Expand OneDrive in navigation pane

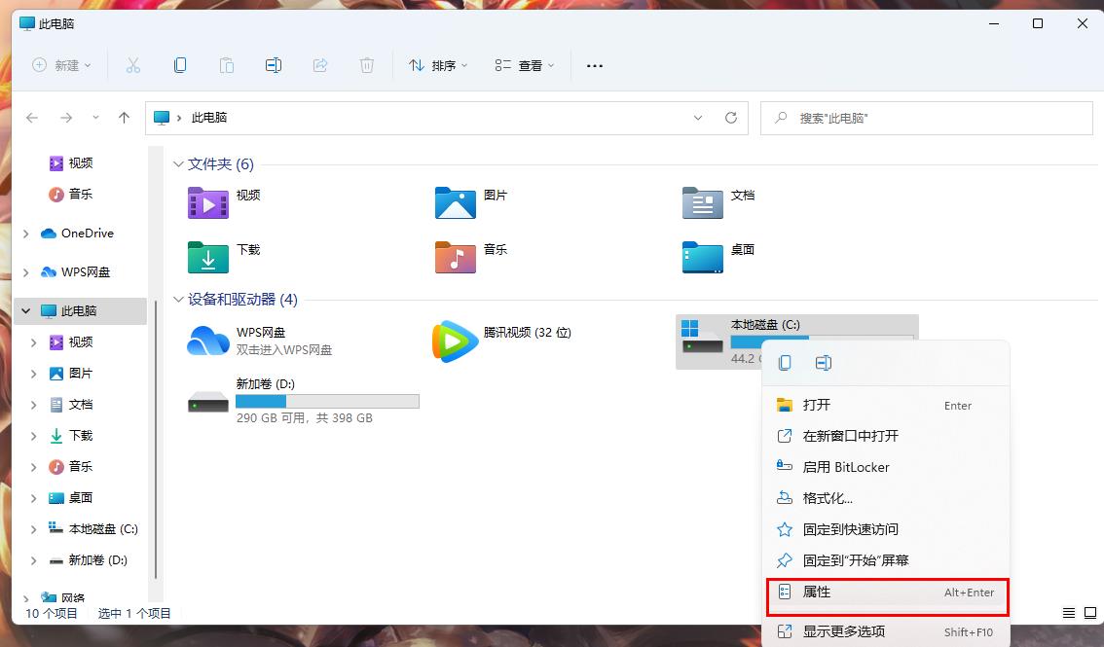coord(26,234)
